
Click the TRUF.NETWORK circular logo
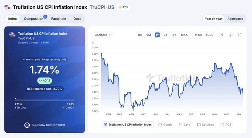point(27,125)
